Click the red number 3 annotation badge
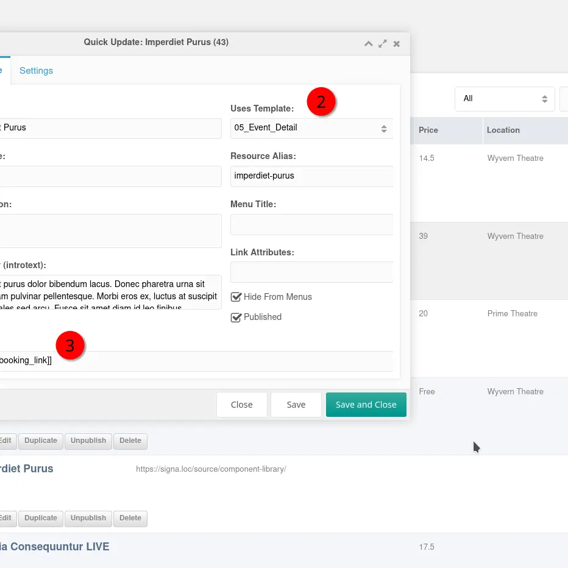 pos(70,346)
